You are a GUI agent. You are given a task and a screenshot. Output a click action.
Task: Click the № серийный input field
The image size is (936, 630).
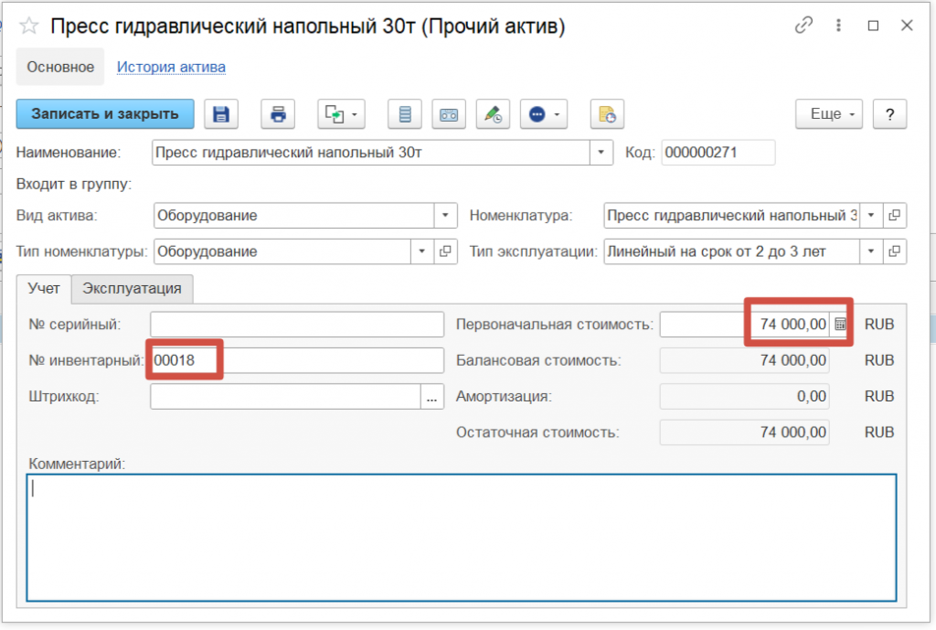click(x=296, y=325)
